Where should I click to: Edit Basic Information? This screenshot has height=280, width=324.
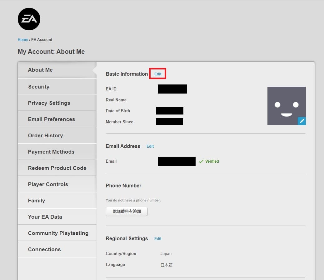point(158,74)
